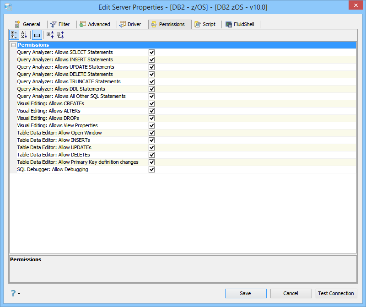The height and width of the screenshot is (307, 366).
Task: Select 'Table Data Editor: Allow Open Window' label
Action: (x=59, y=133)
